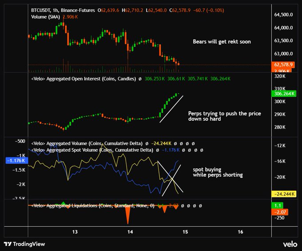Click the high price value H62,710.2

[x=132, y=10]
